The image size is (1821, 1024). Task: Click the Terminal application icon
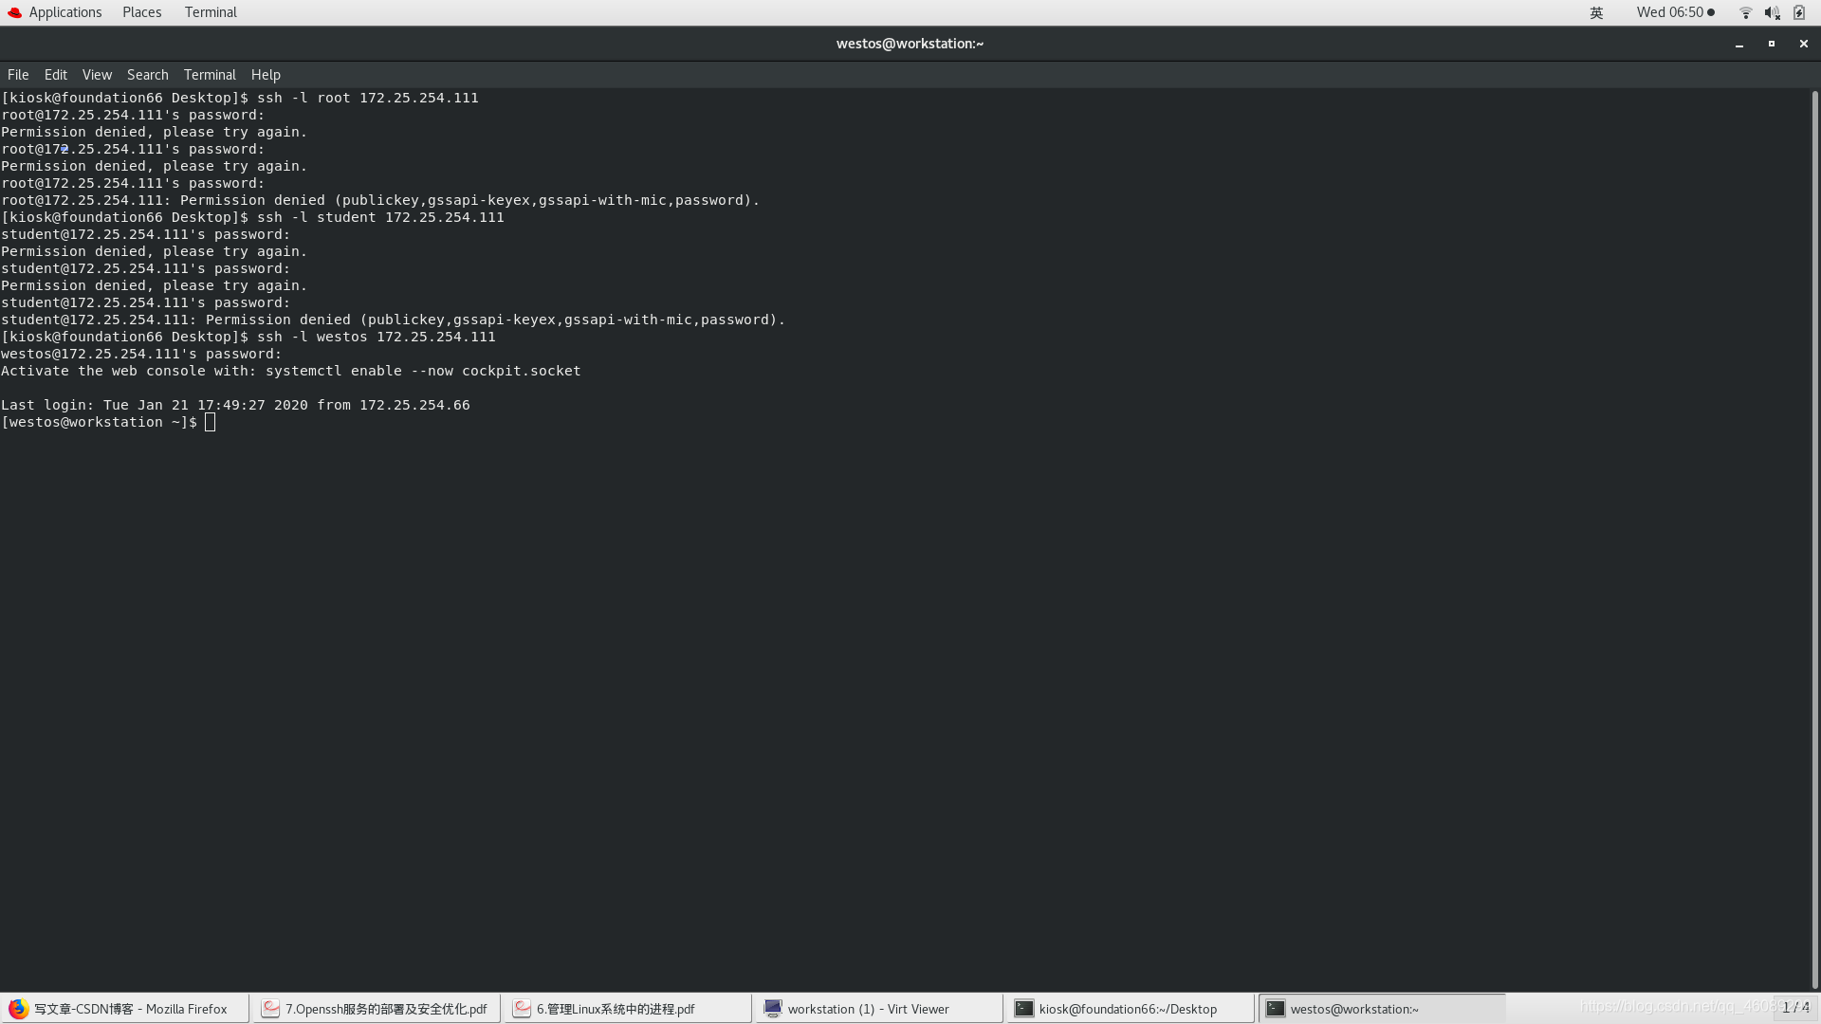pyautogui.click(x=209, y=11)
